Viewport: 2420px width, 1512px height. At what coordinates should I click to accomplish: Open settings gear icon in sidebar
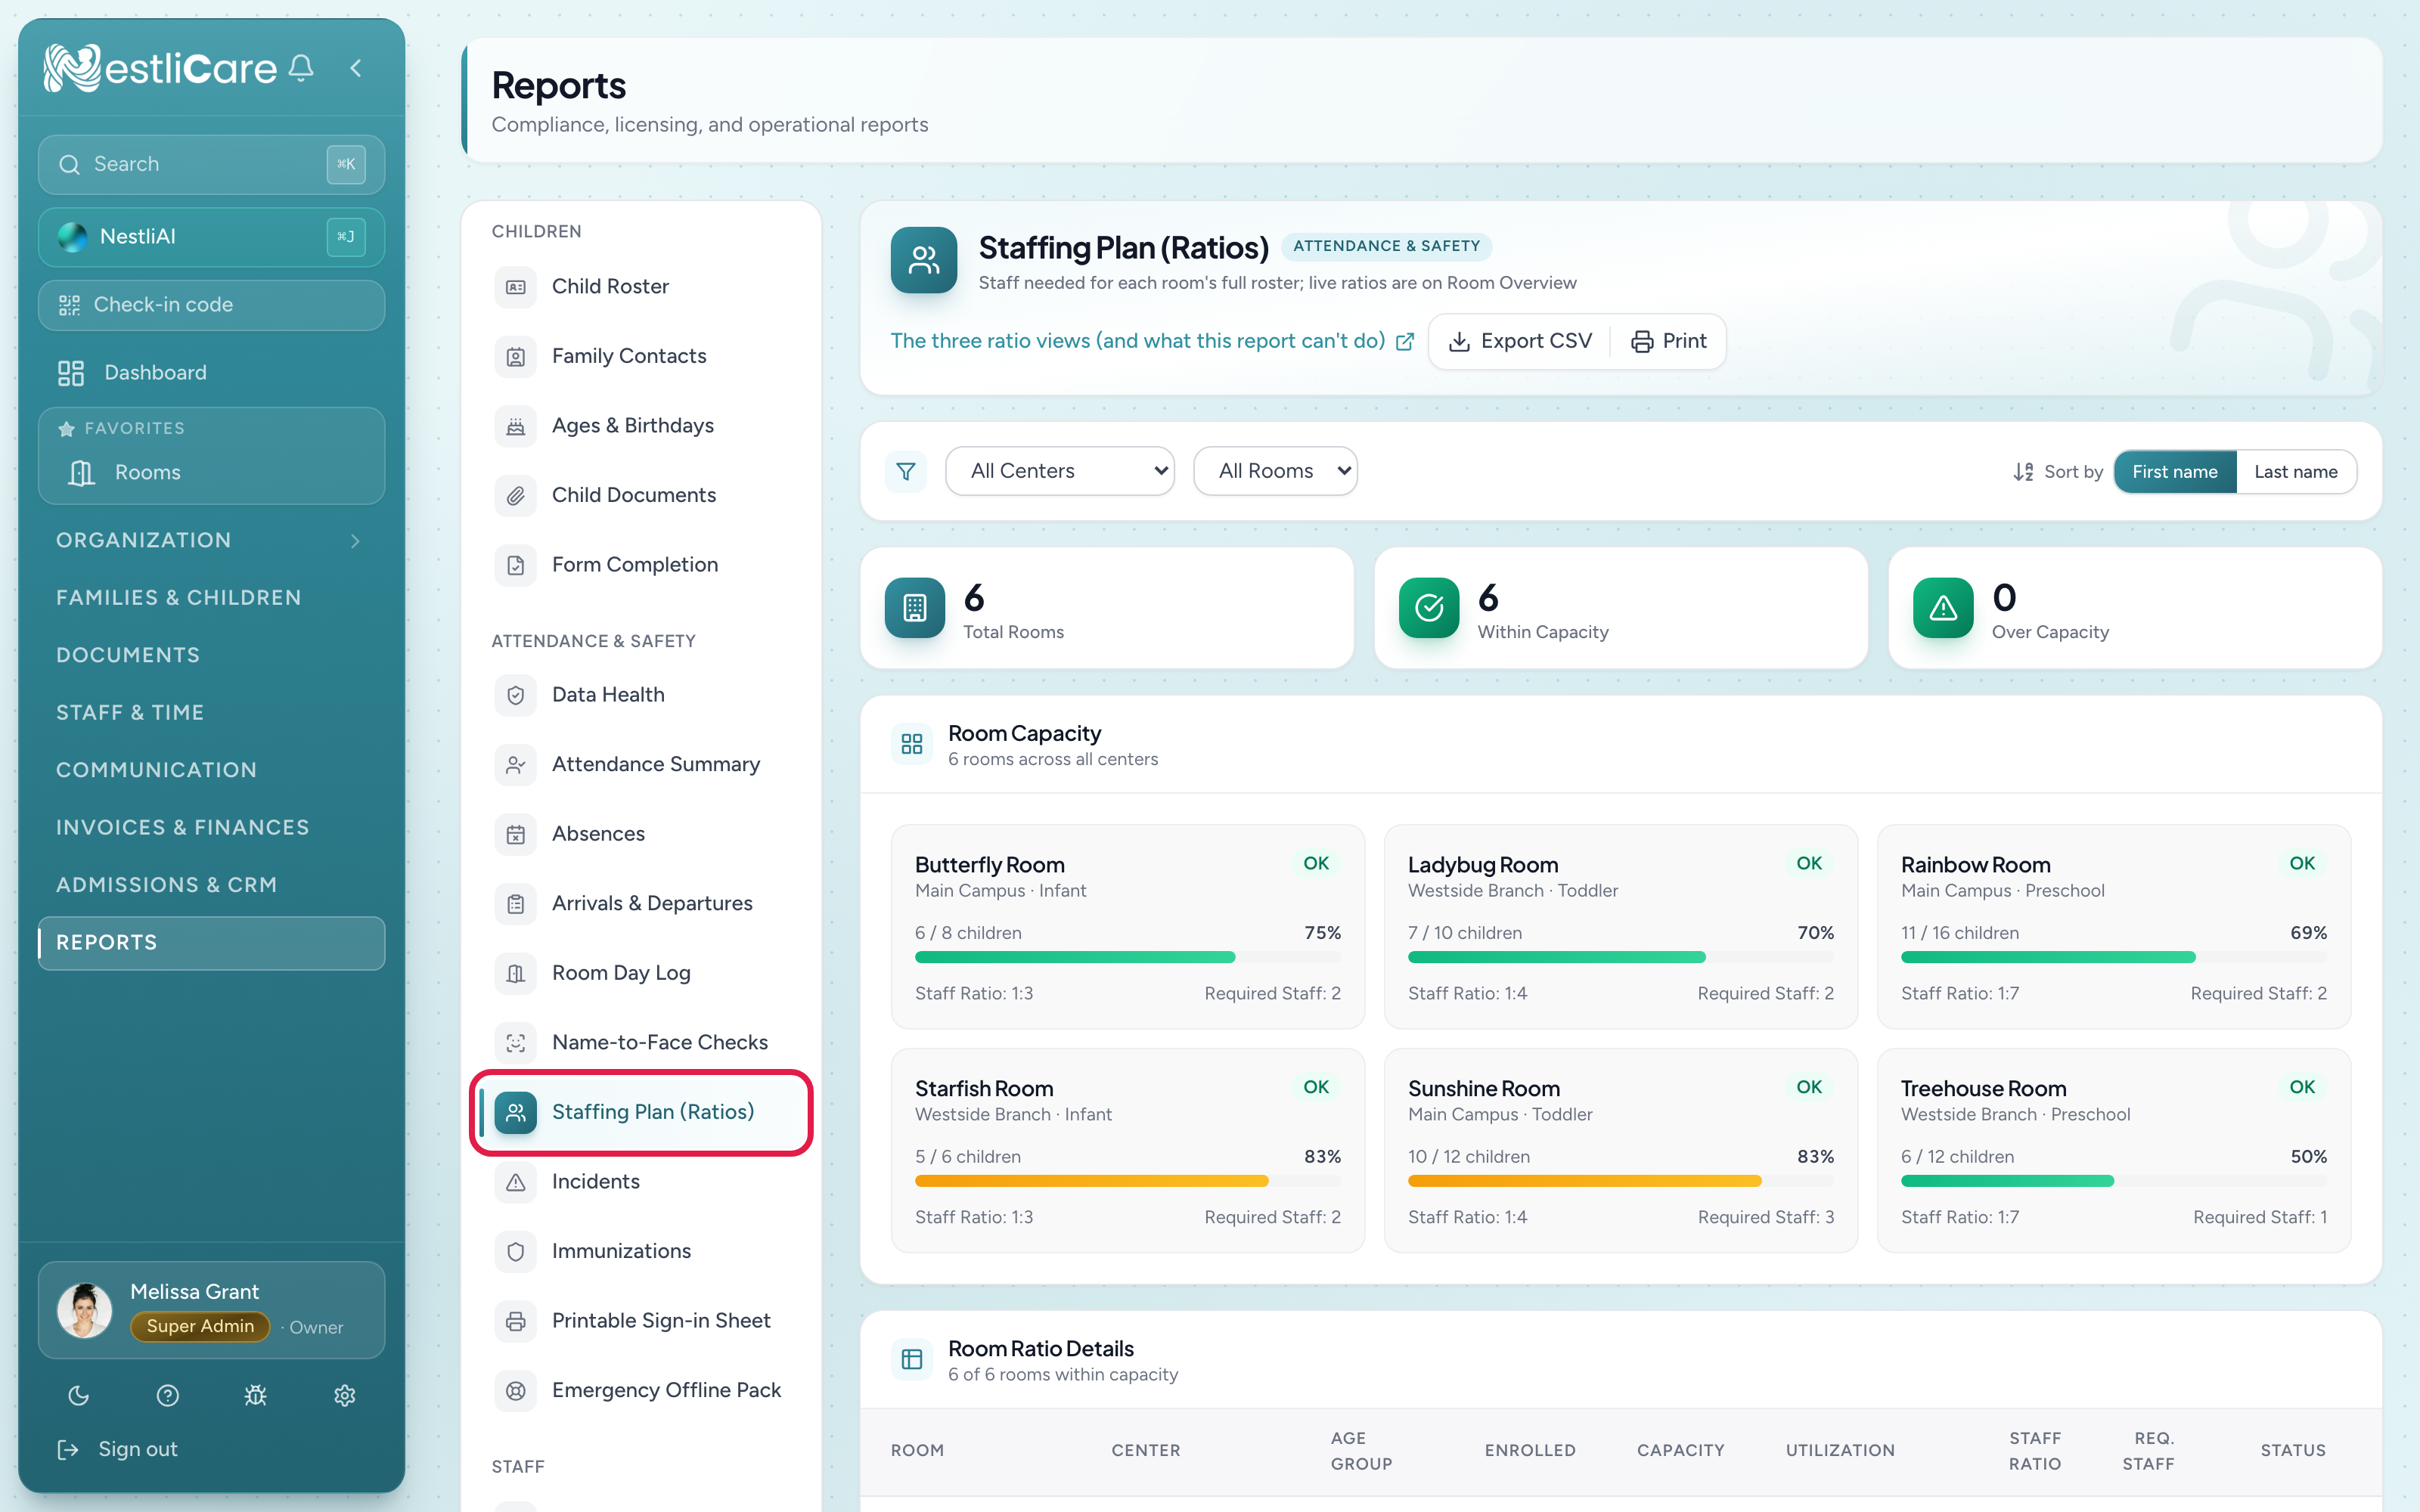[x=345, y=1395]
